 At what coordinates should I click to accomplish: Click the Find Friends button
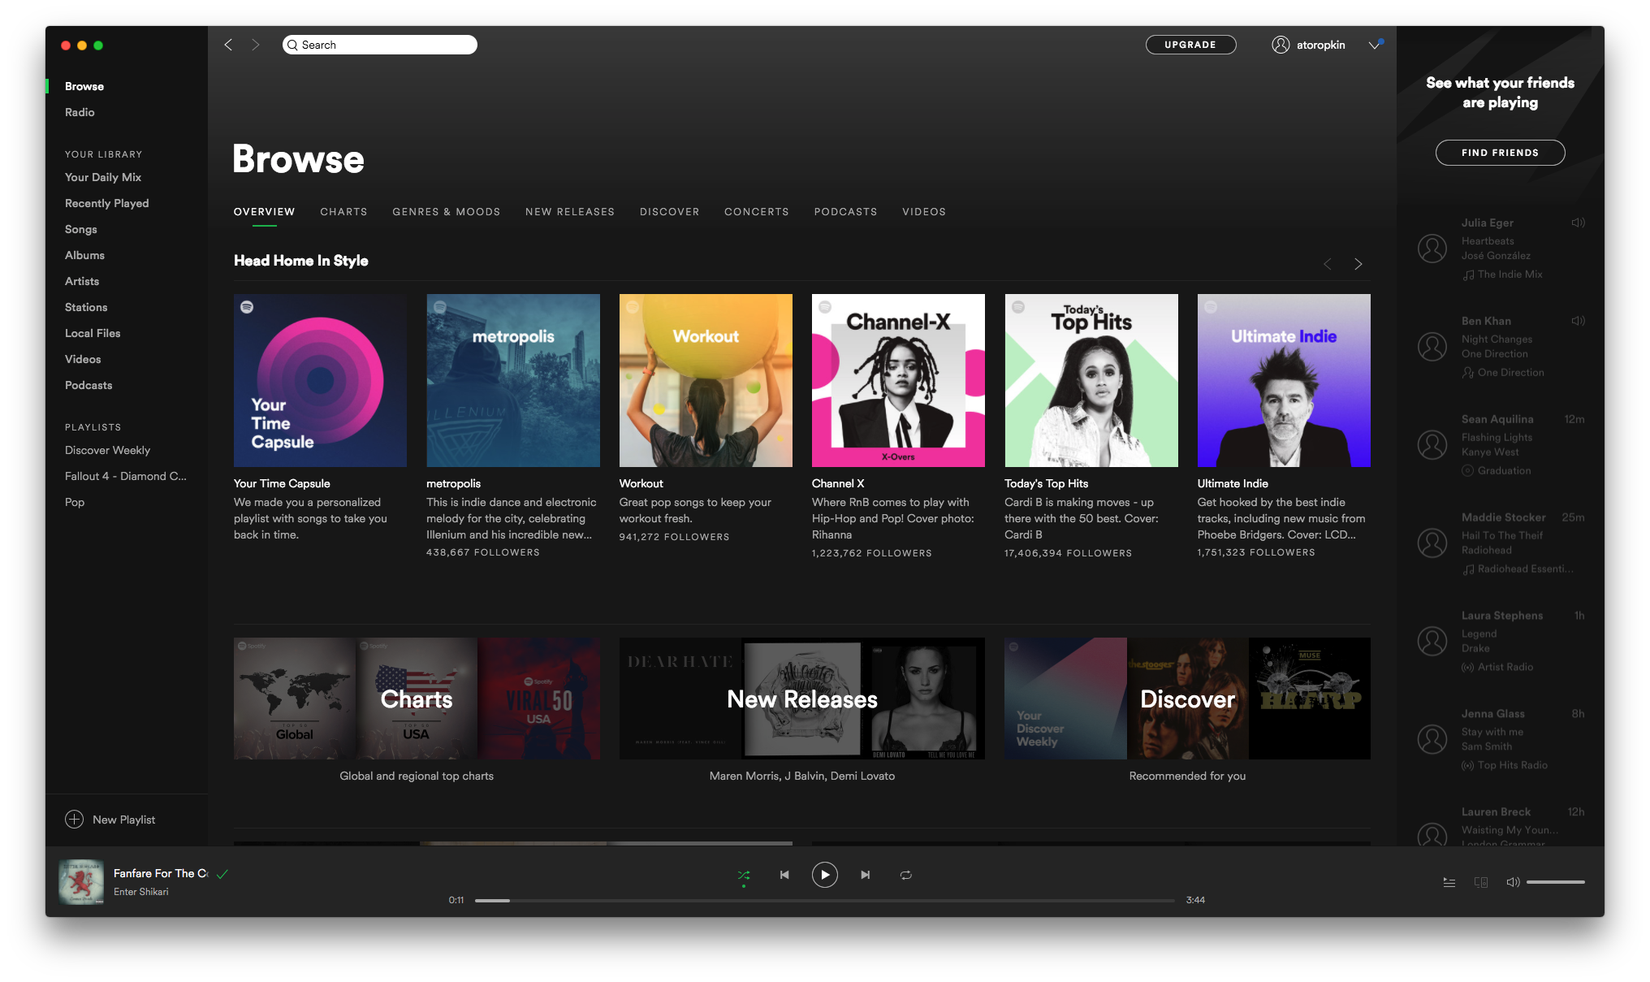click(1500, 153)
